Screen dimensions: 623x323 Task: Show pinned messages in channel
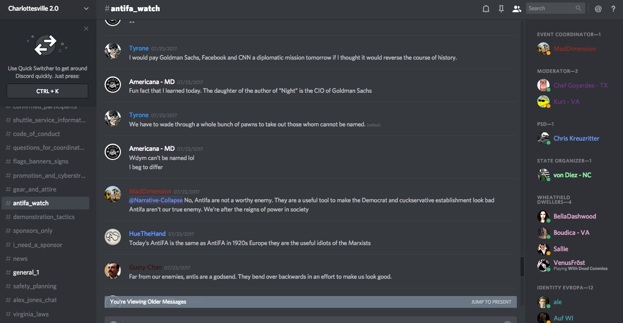click(501, 9)
